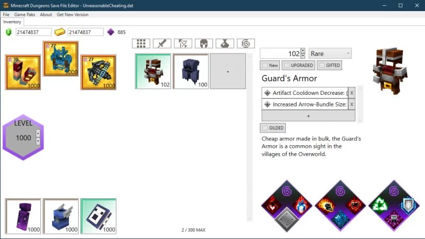Open the File menu
The width and height of the screenshot is (425, 239).
coord(6,15)
